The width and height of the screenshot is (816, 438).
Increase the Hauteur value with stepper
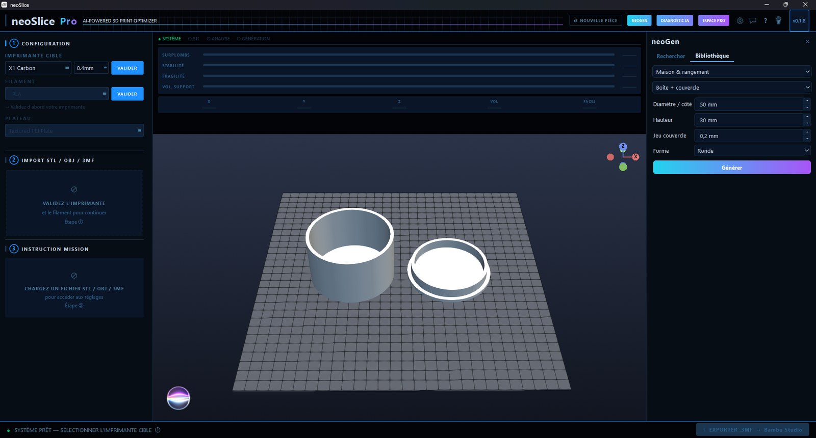pos(807,117)
